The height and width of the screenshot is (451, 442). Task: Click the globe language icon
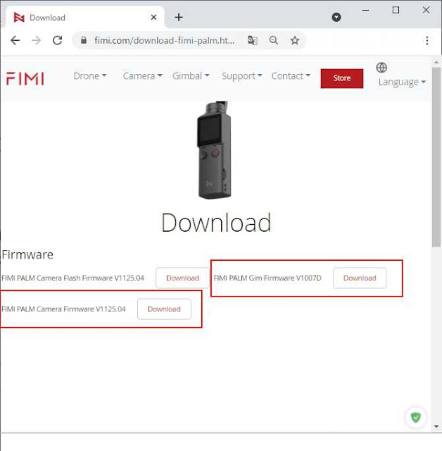381,68
